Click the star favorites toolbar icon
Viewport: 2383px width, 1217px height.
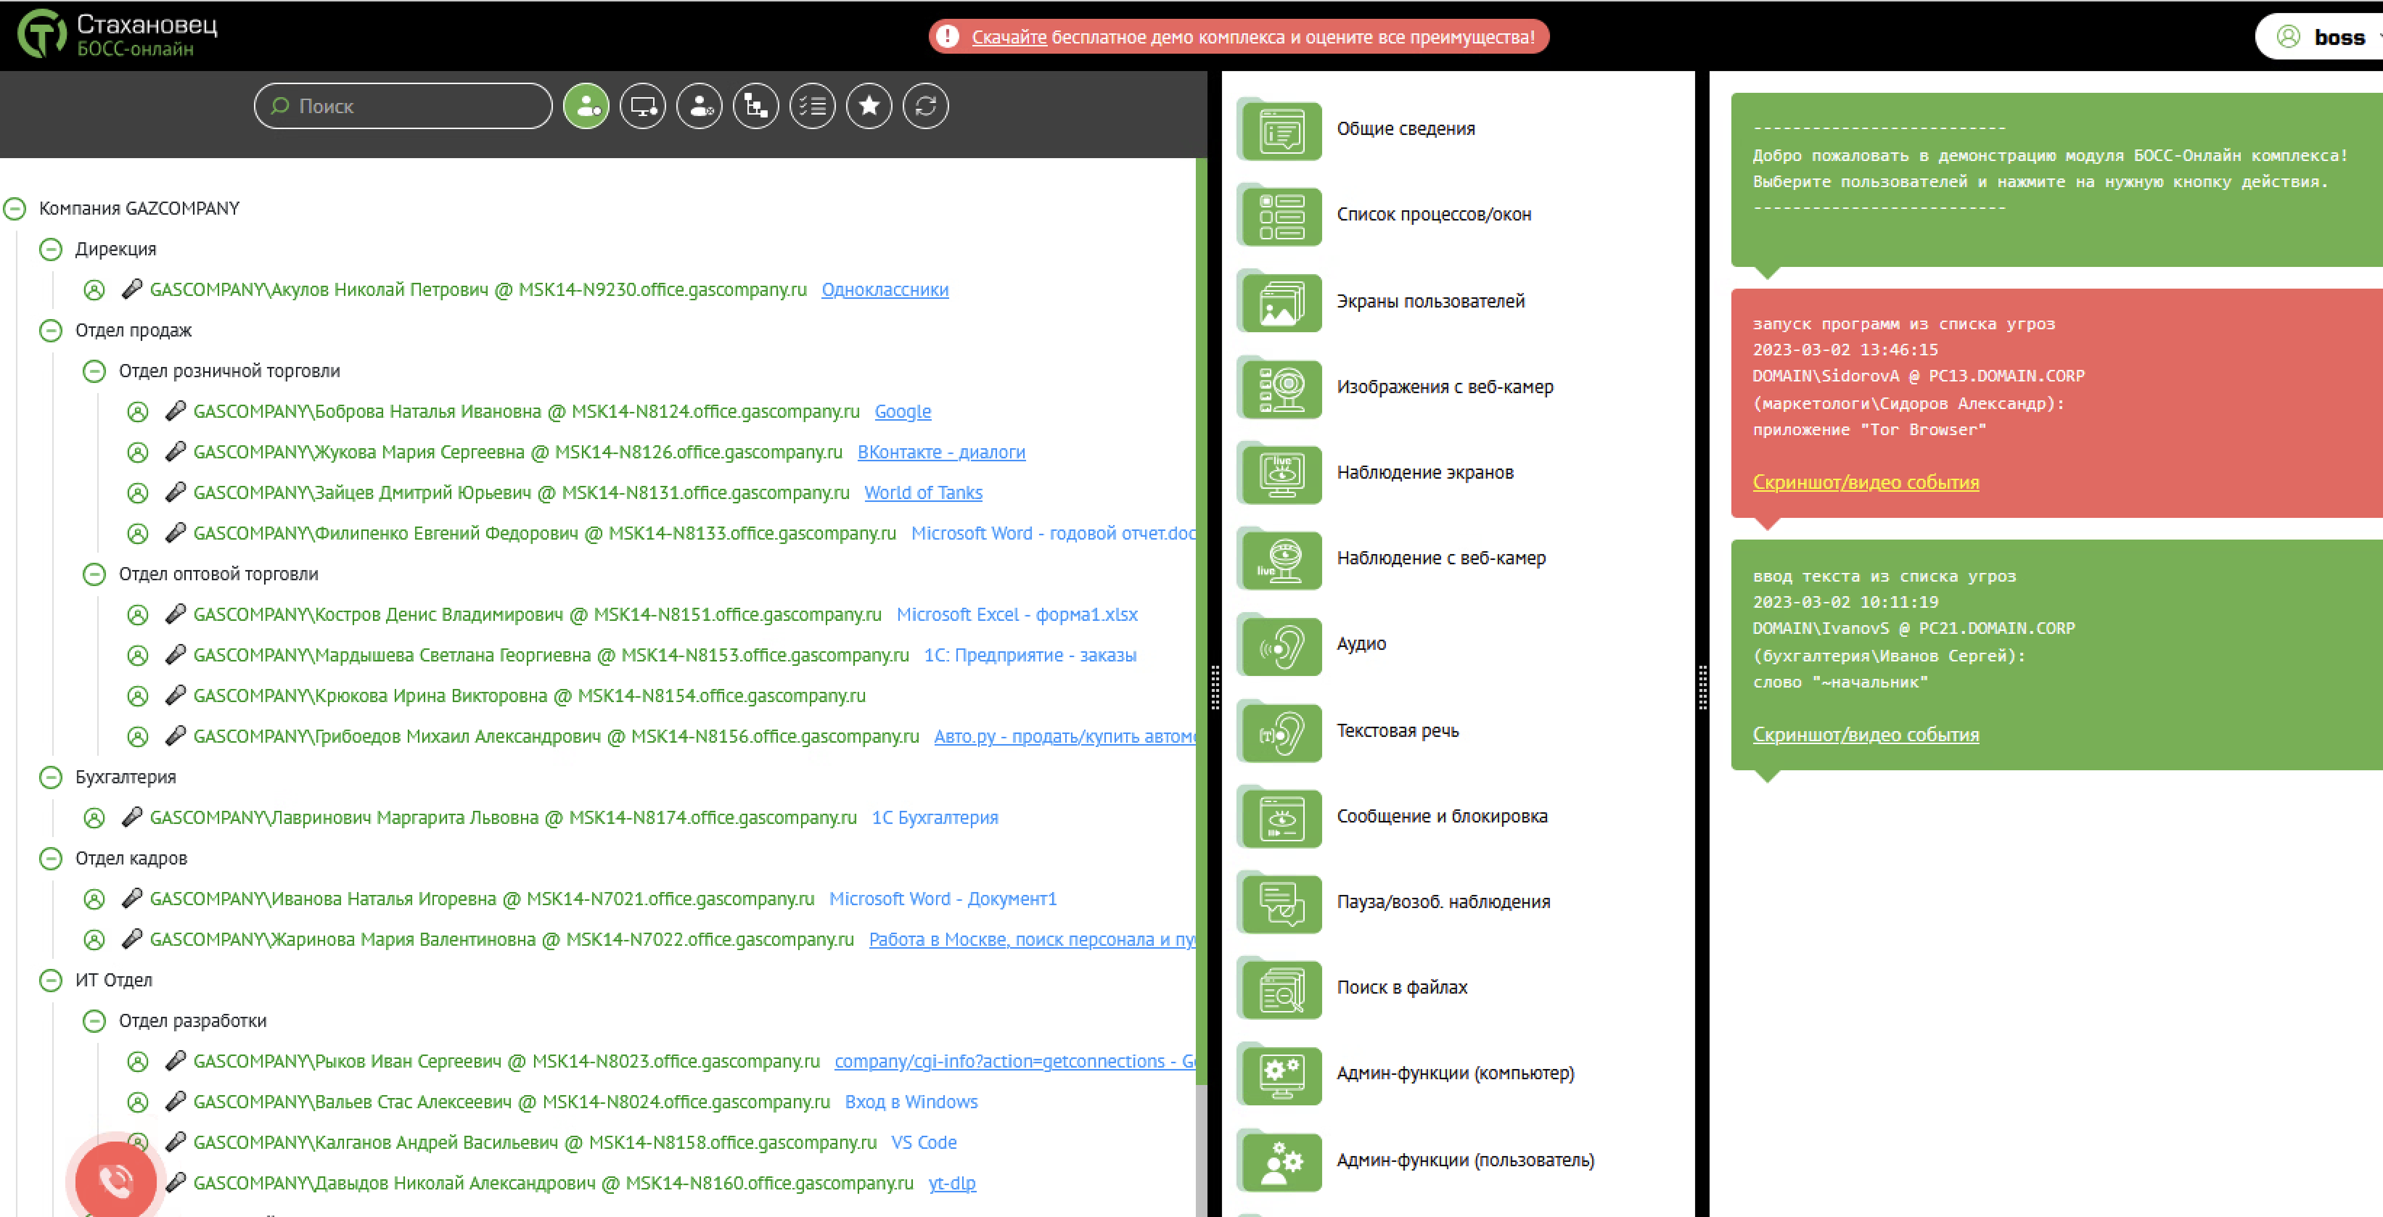(869, 107)
